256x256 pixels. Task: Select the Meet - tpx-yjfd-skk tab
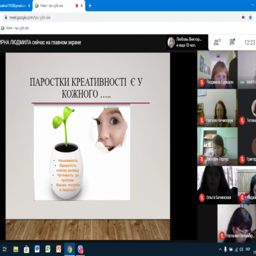59,6
